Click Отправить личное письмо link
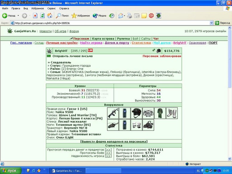This screenshot has height=174, width=232. pos(72,56)
